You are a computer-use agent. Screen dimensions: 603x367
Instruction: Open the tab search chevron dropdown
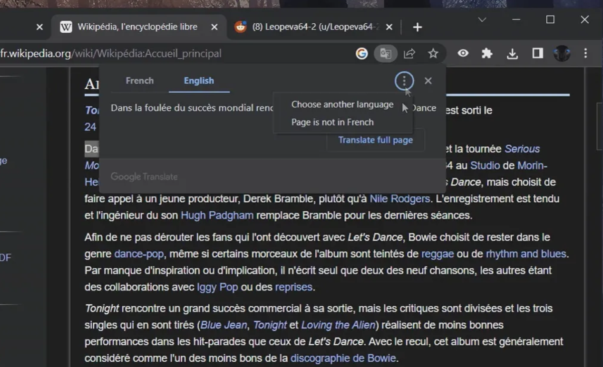482,20
